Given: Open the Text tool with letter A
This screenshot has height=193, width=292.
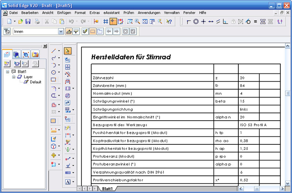Looking at the screenshot, I should click(68, 182).
